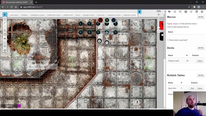The height and width of the screenshot is (116, 206).
Task: Run the toughness-check macro
Action: (114, 15)
